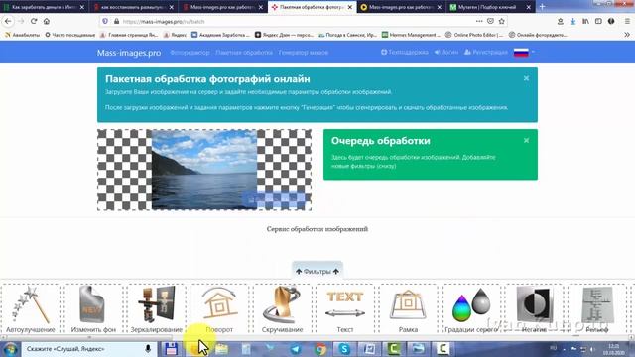The width and height of the screenshot is (635, 357).
Task: Switch to the Мутаген Подбор ключей tab
Action: [490, 7]
